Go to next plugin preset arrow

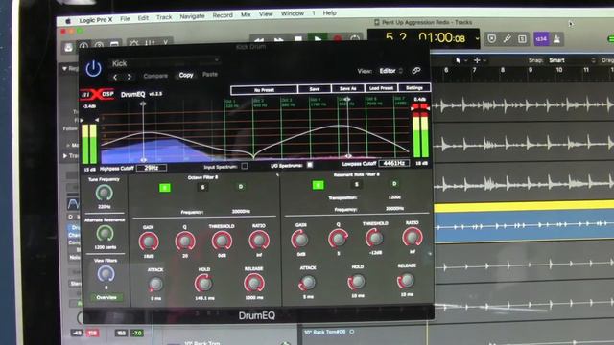[130, 77]
